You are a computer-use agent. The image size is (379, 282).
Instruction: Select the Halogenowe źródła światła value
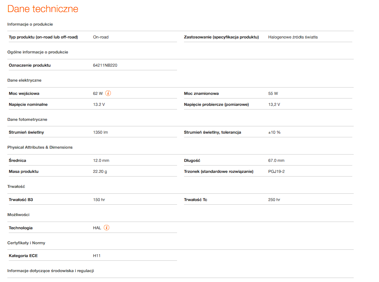click(293, 37)
